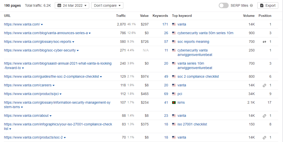Click the US flag in homepage row
283x142 pixels.
point(174,24)
